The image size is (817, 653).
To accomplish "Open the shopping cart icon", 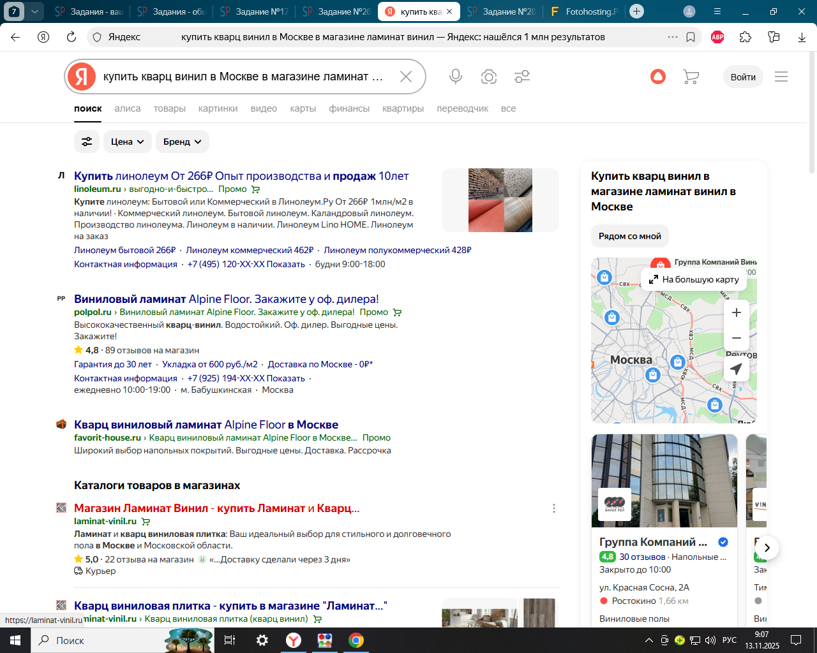I will (x=691, y=77).
